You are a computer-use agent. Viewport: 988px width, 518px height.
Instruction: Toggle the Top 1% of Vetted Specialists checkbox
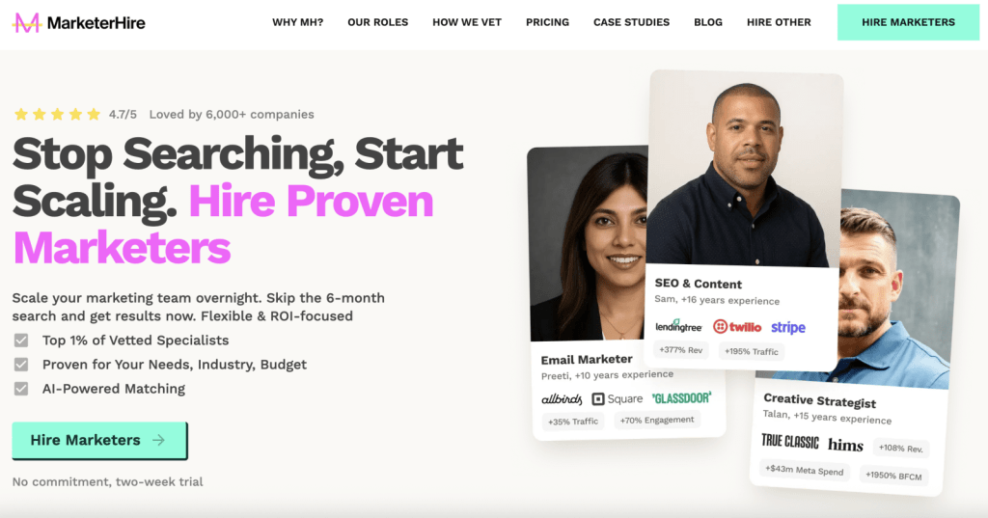pyautogui.click(x=21, y=341)
